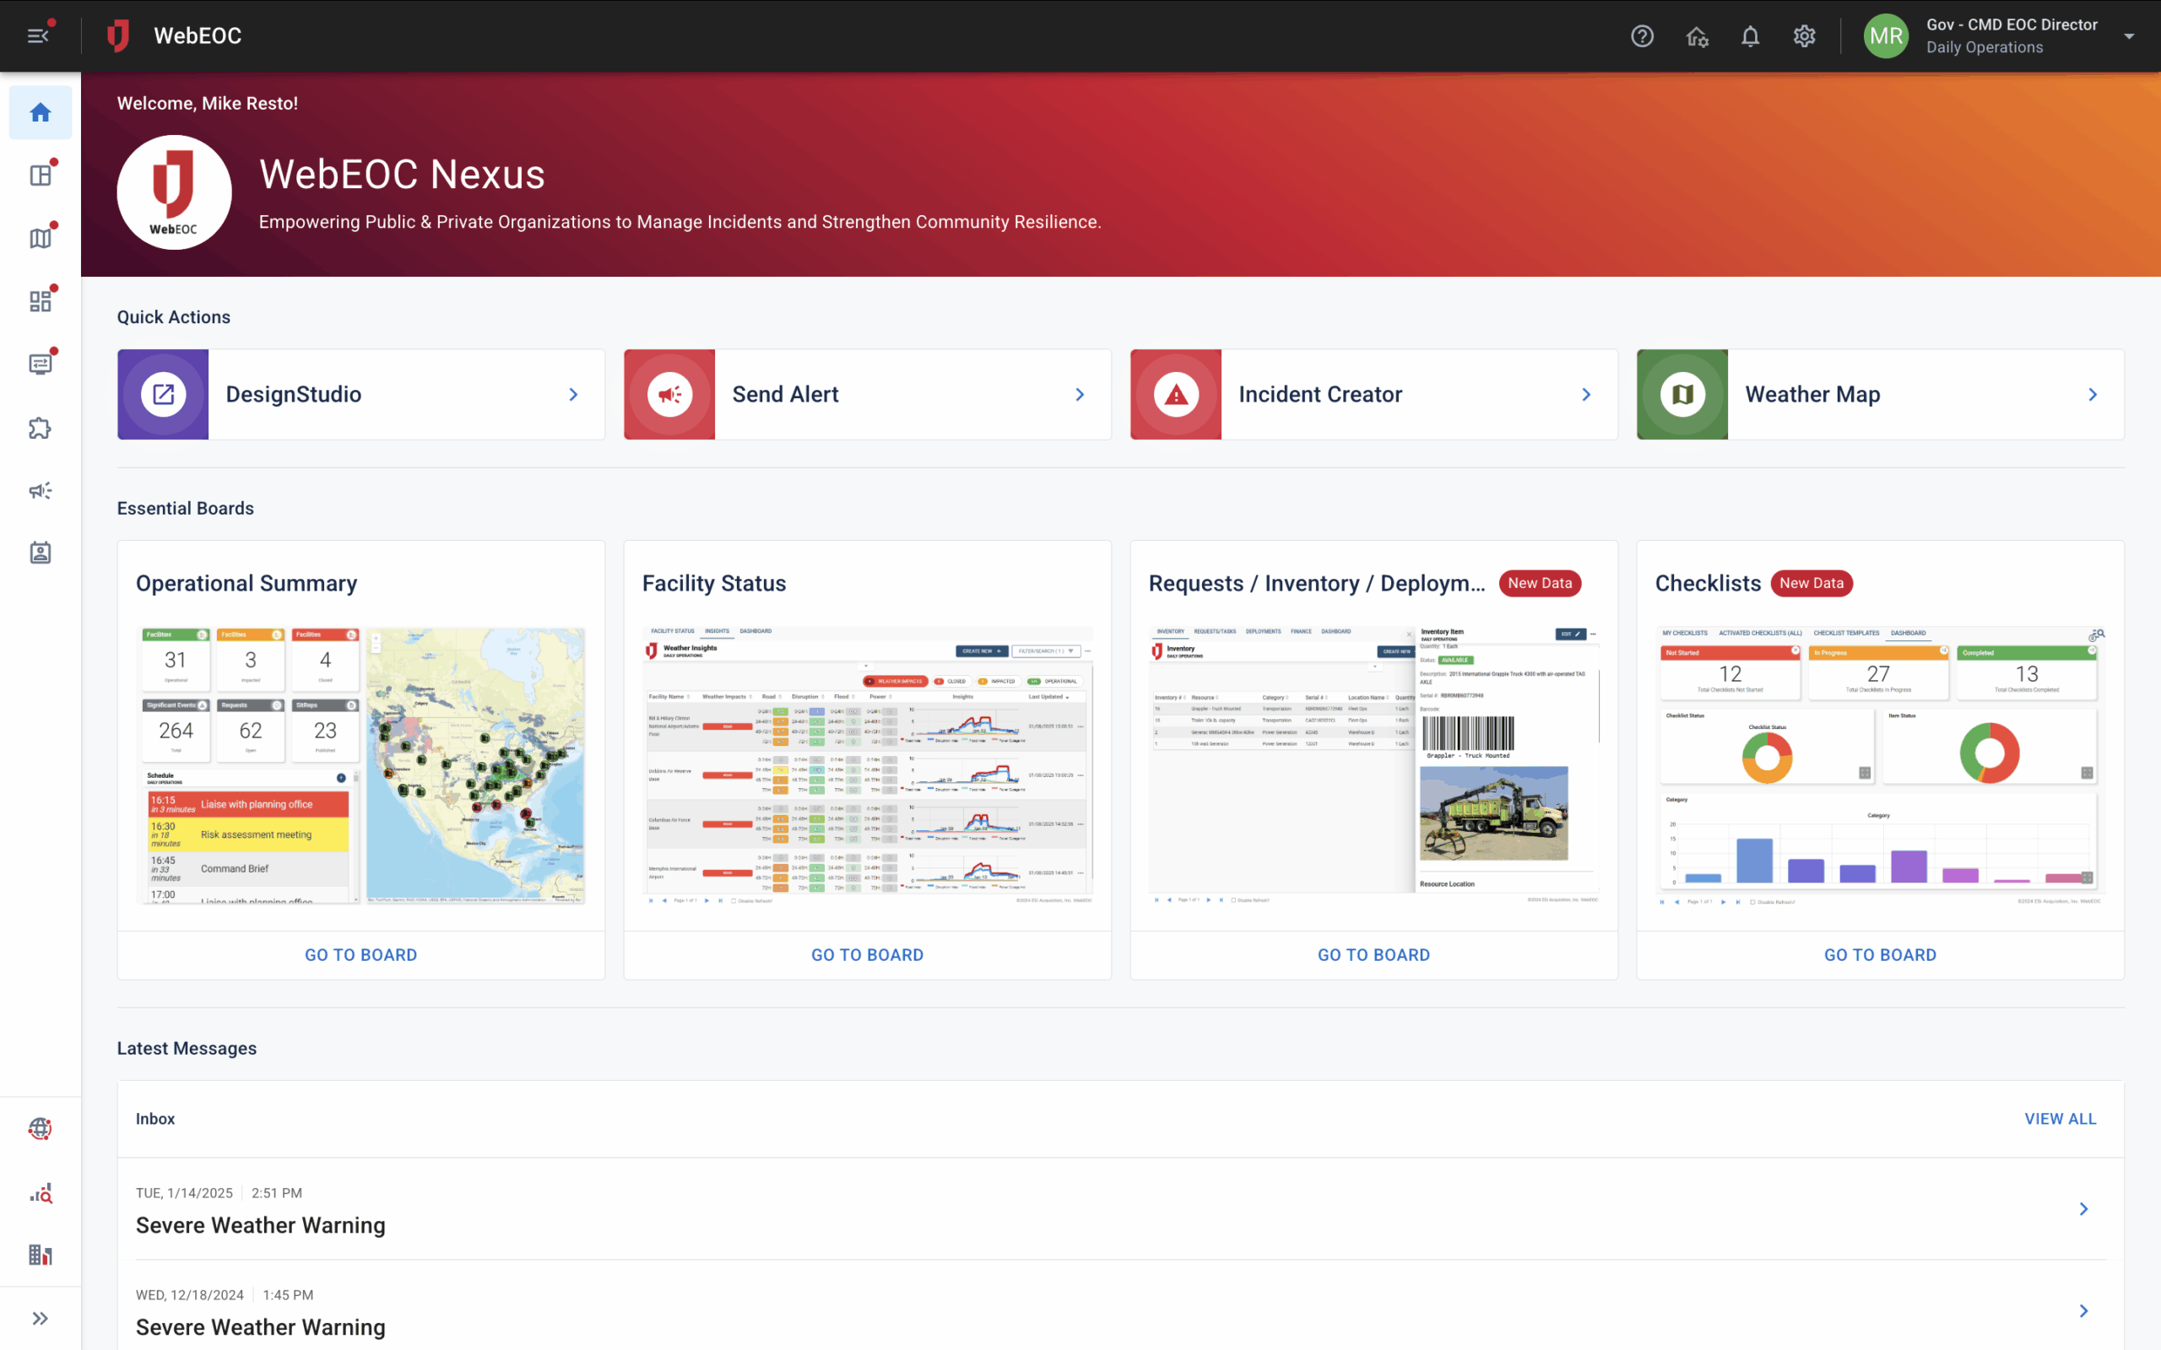2161x1350 pixels.
Task: Click the puzzle piece plugins icon
Action: pyautogui.click(x=41, y=428)
